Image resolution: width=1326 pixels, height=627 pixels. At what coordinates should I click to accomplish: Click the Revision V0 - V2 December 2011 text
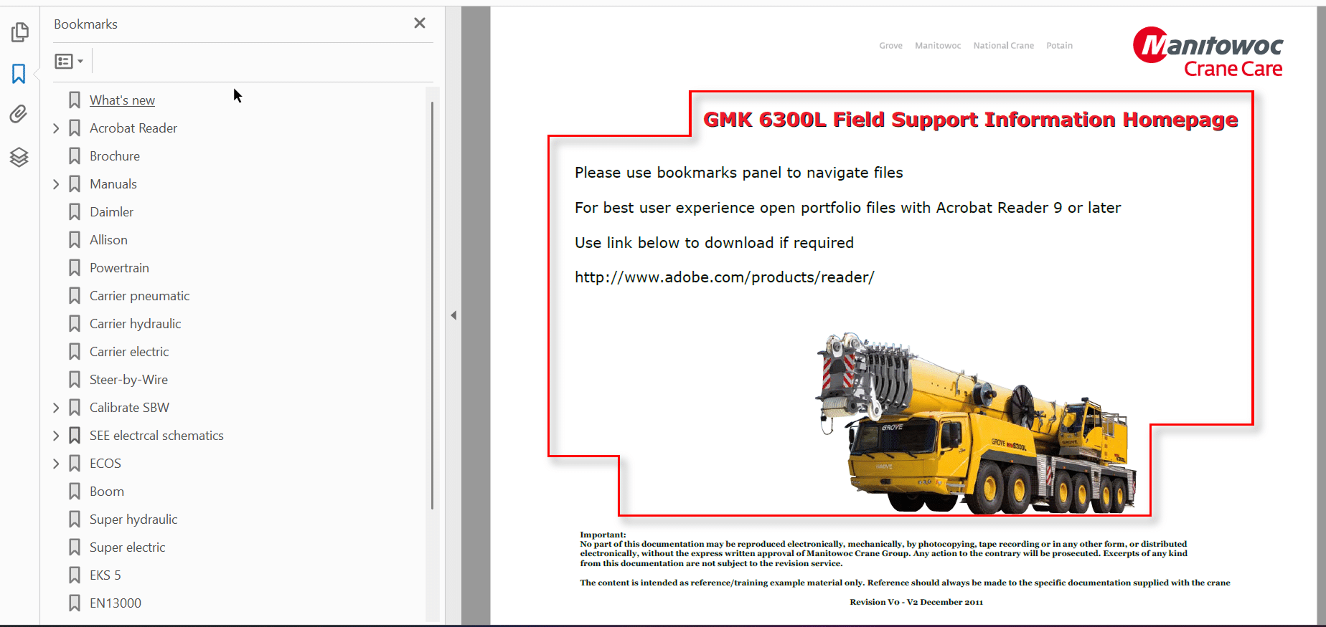tap(916, 602)
